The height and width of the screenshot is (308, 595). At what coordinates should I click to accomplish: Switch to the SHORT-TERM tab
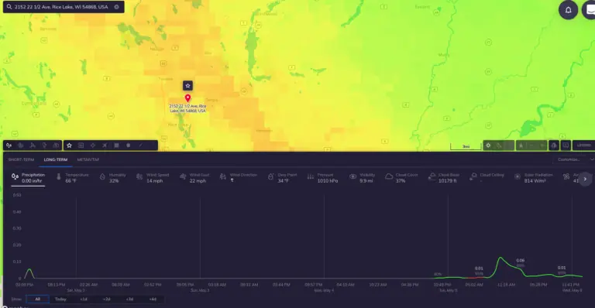21,159
